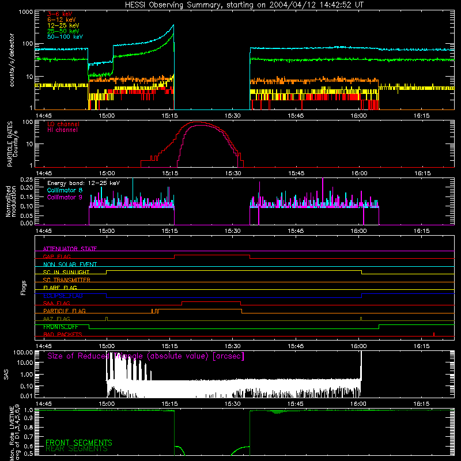Select the red 3-6 keV legend label
461x461 pixels.
60,14
